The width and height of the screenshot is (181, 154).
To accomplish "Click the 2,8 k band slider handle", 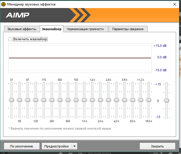I will coord(108,100).
